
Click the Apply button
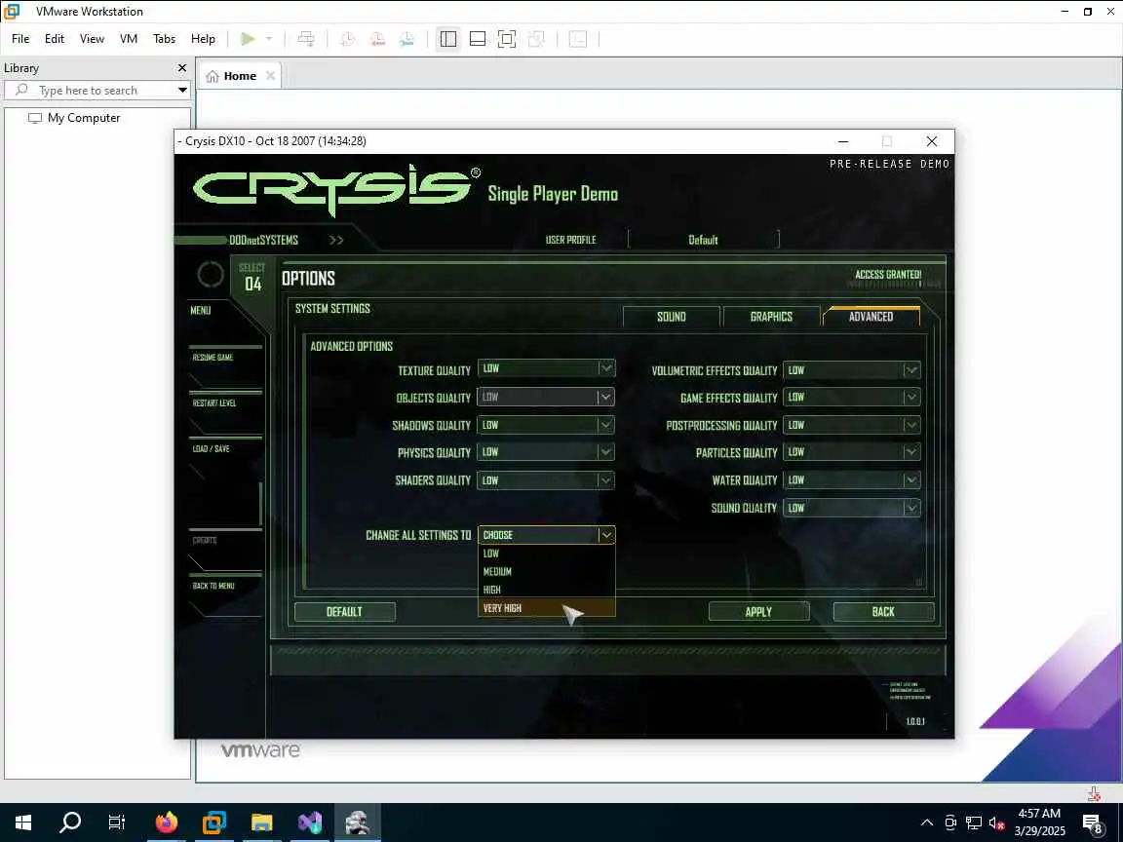click(x=758, y=611)
